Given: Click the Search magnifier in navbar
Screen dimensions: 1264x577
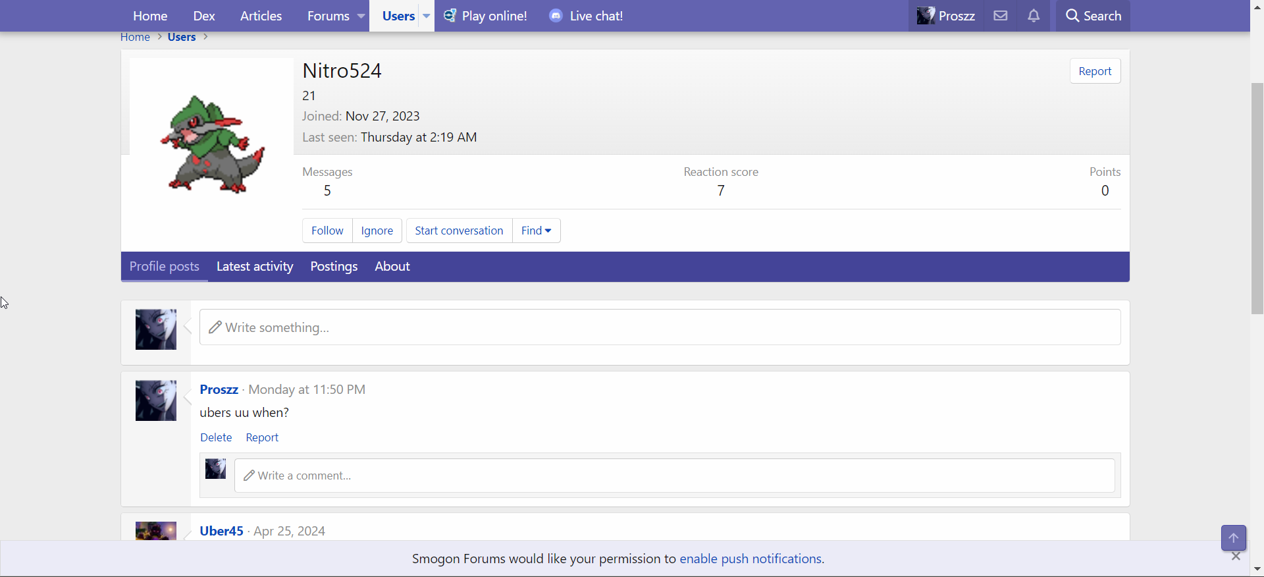Looking at the screenshot, I should (1072, 16).
